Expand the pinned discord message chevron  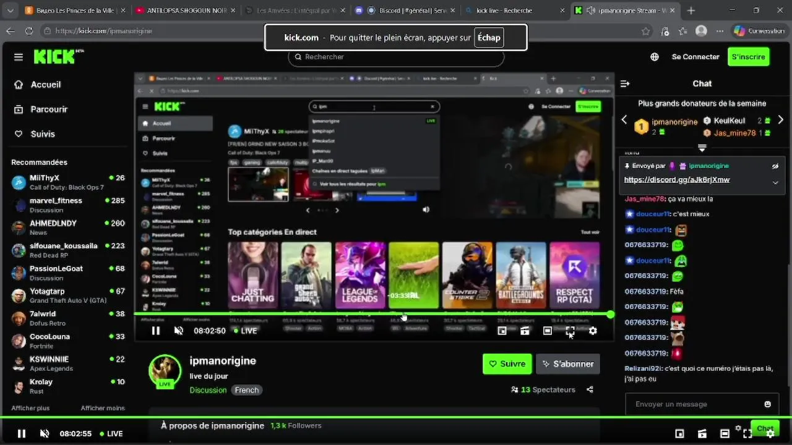775,183
